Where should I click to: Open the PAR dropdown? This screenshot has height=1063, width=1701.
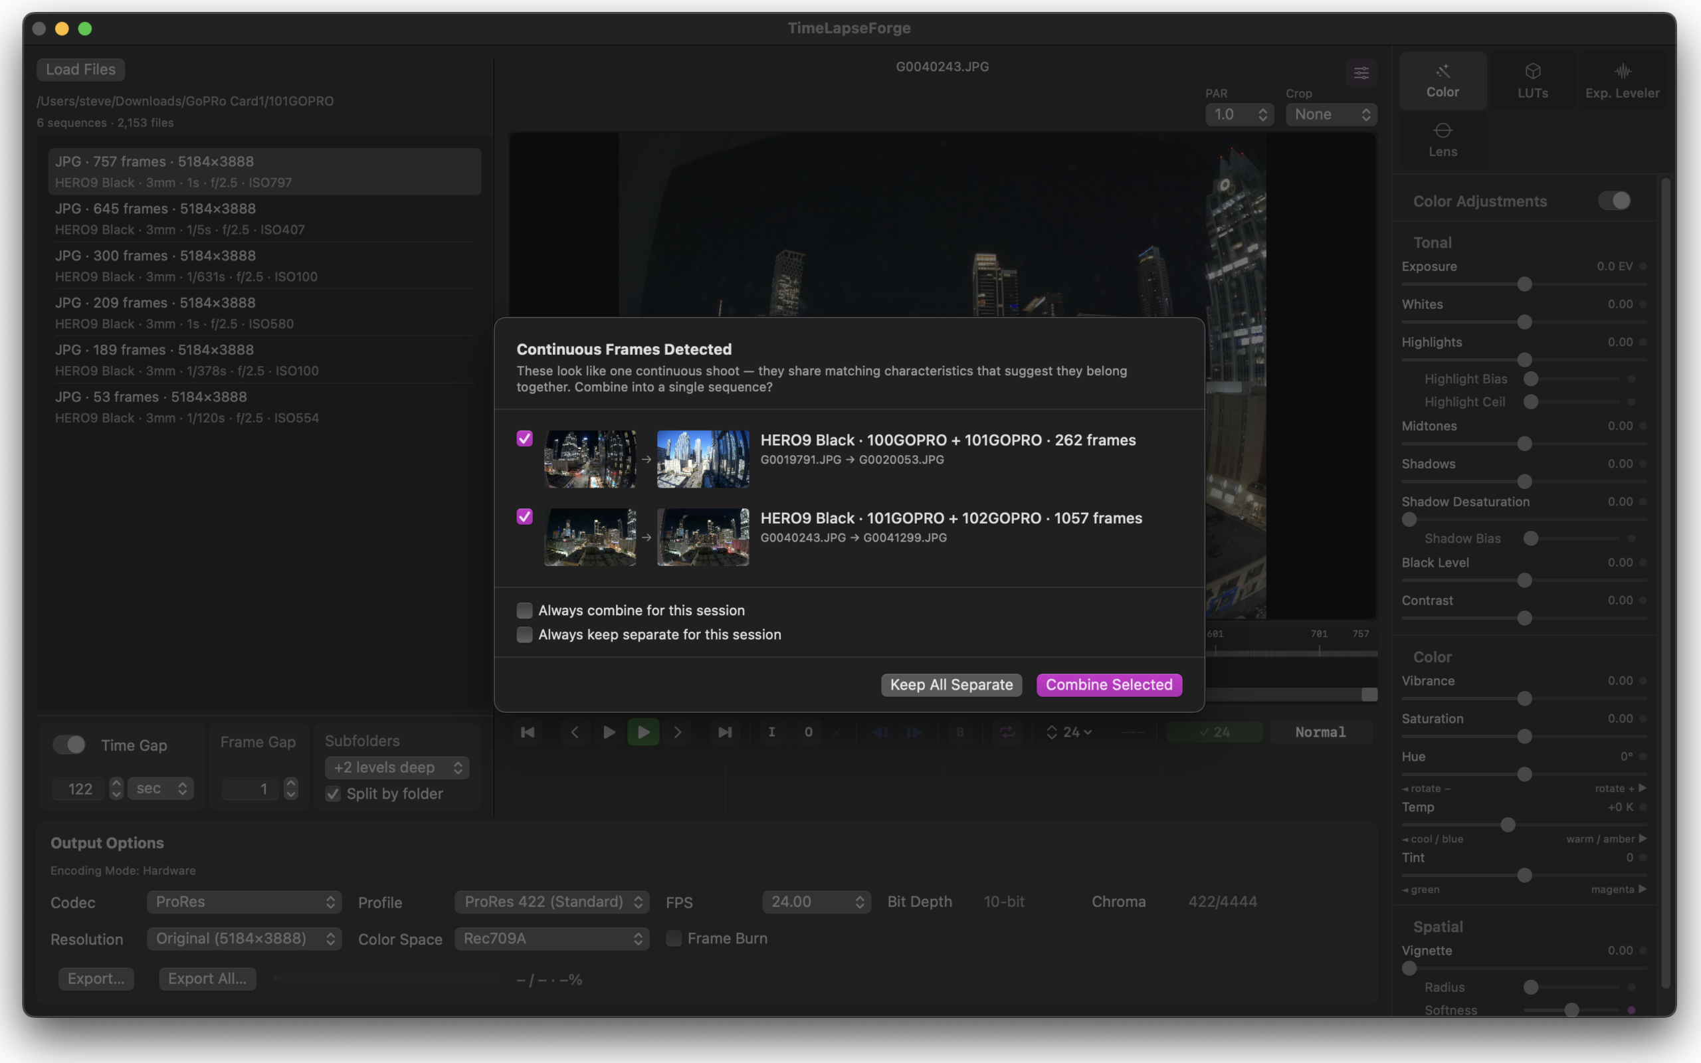1239,114
